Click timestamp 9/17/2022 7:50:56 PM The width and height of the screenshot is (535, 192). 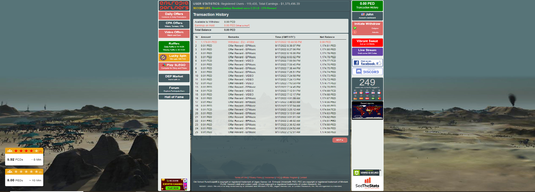[288, 61]
